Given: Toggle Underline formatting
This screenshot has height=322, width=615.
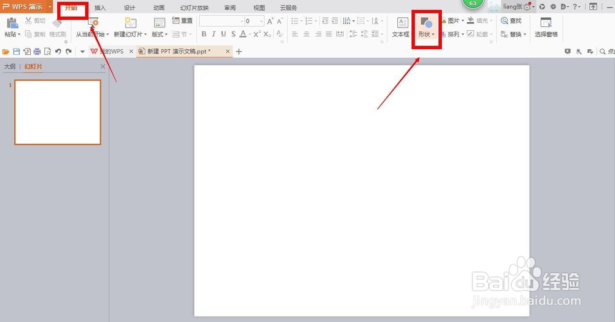Looking at the screenshot, I should pos(224,34).
